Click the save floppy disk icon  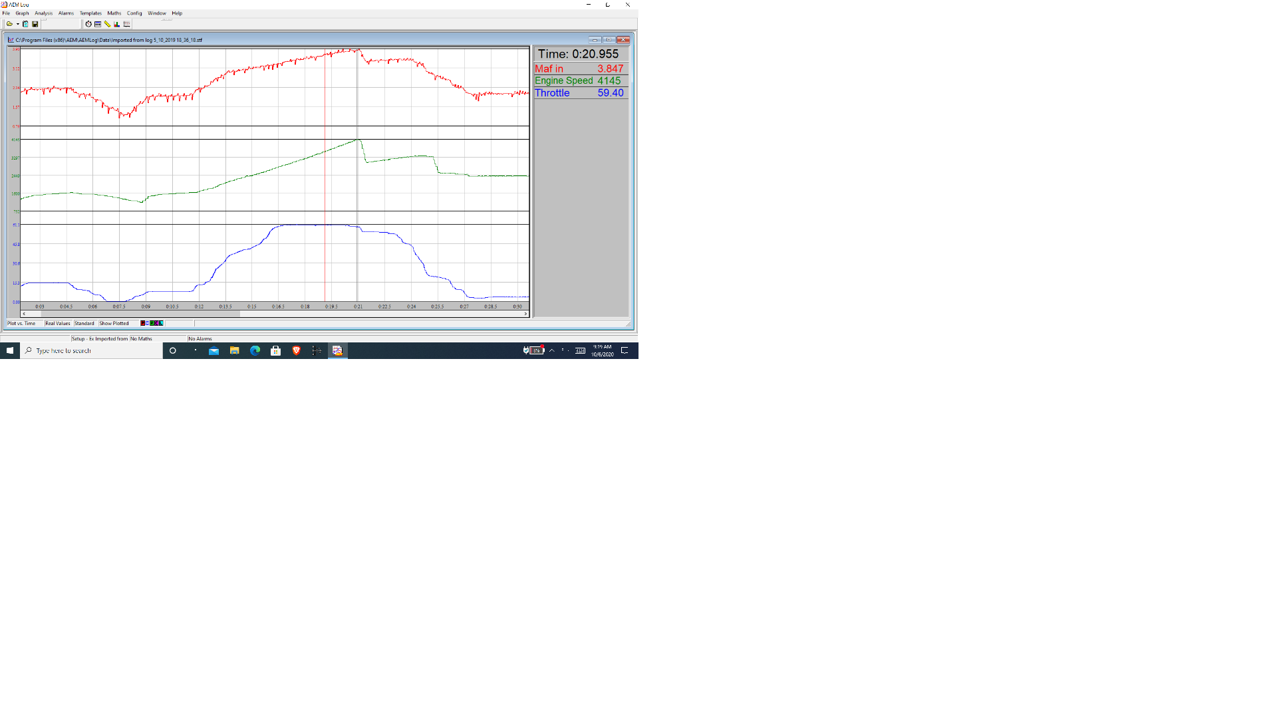[x=35, y=24]
